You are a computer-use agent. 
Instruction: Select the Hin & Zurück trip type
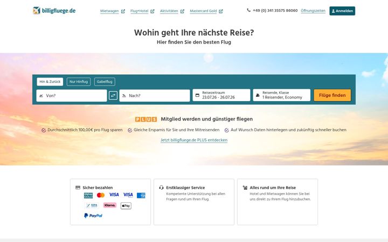tap(50, 82)
